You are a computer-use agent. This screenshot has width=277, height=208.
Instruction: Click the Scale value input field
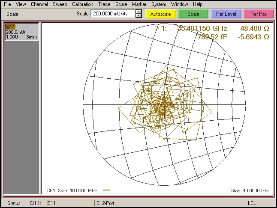(112, 14)
